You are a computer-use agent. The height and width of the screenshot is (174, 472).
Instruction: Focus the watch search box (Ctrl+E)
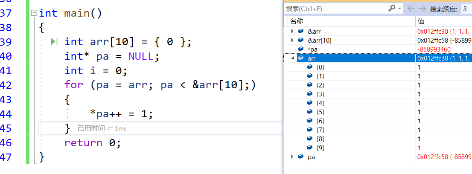pyautogui.click(x=335, y=9)
